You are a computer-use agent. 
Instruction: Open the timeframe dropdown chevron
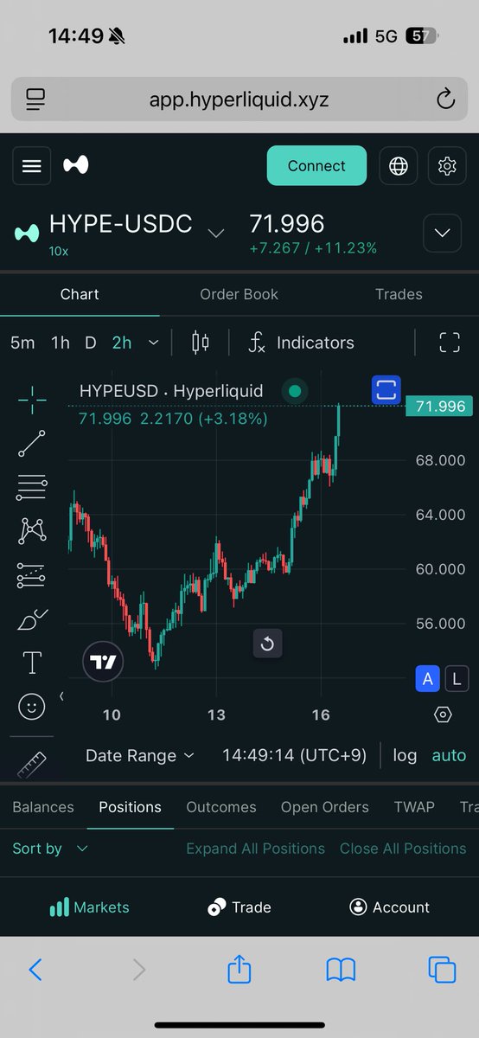153,343
